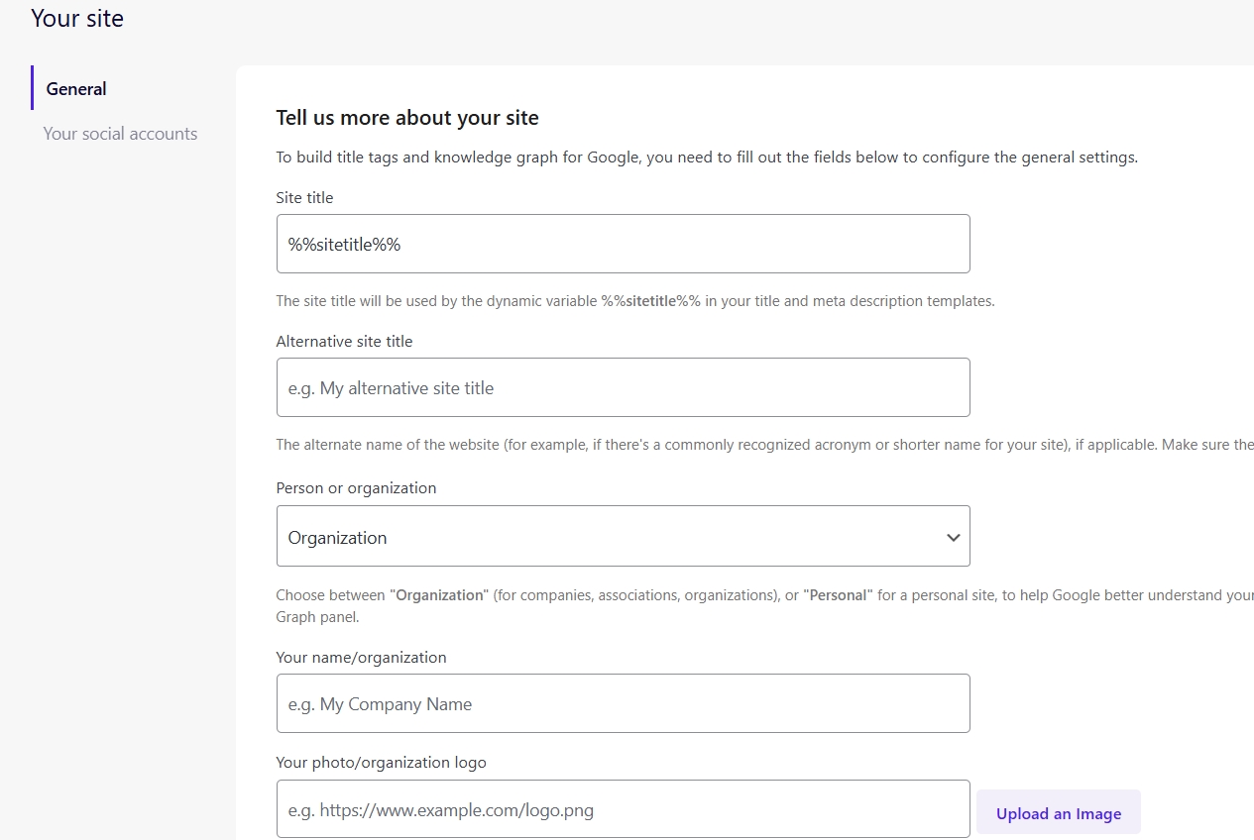The height and width of the screenshot is (840, 1254).
Task: Focus the Alternative site title text box
Action: (623, 387)
